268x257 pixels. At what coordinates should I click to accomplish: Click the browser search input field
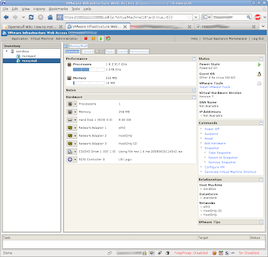(229, 17)
